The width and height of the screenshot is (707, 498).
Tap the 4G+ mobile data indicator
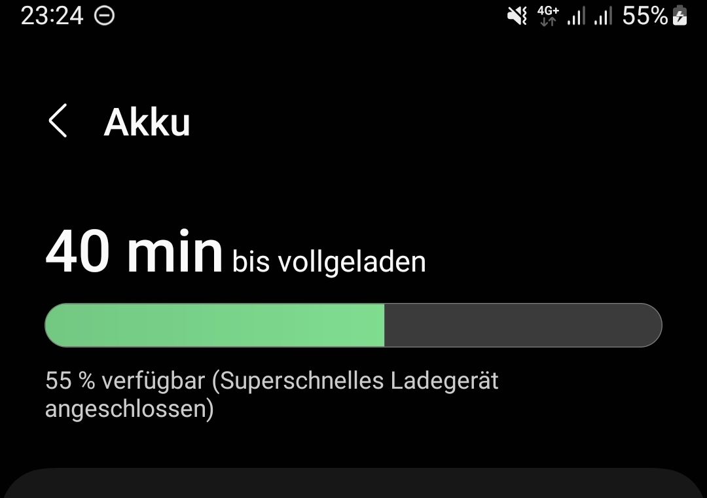click(x=548, y=16)
